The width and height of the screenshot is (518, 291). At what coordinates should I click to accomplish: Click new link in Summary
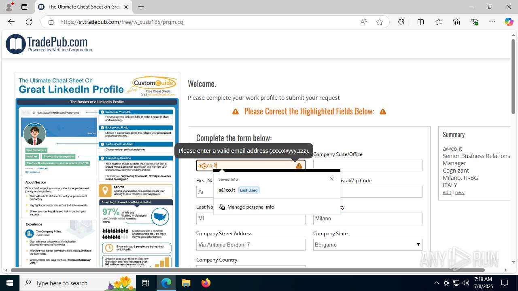460,192
